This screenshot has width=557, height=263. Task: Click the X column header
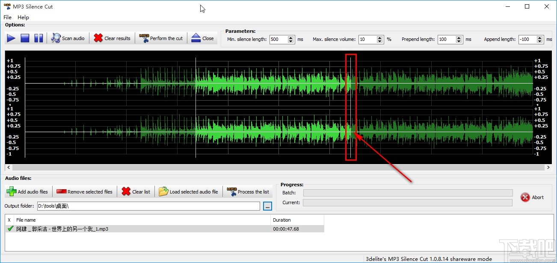click(9, 220)
